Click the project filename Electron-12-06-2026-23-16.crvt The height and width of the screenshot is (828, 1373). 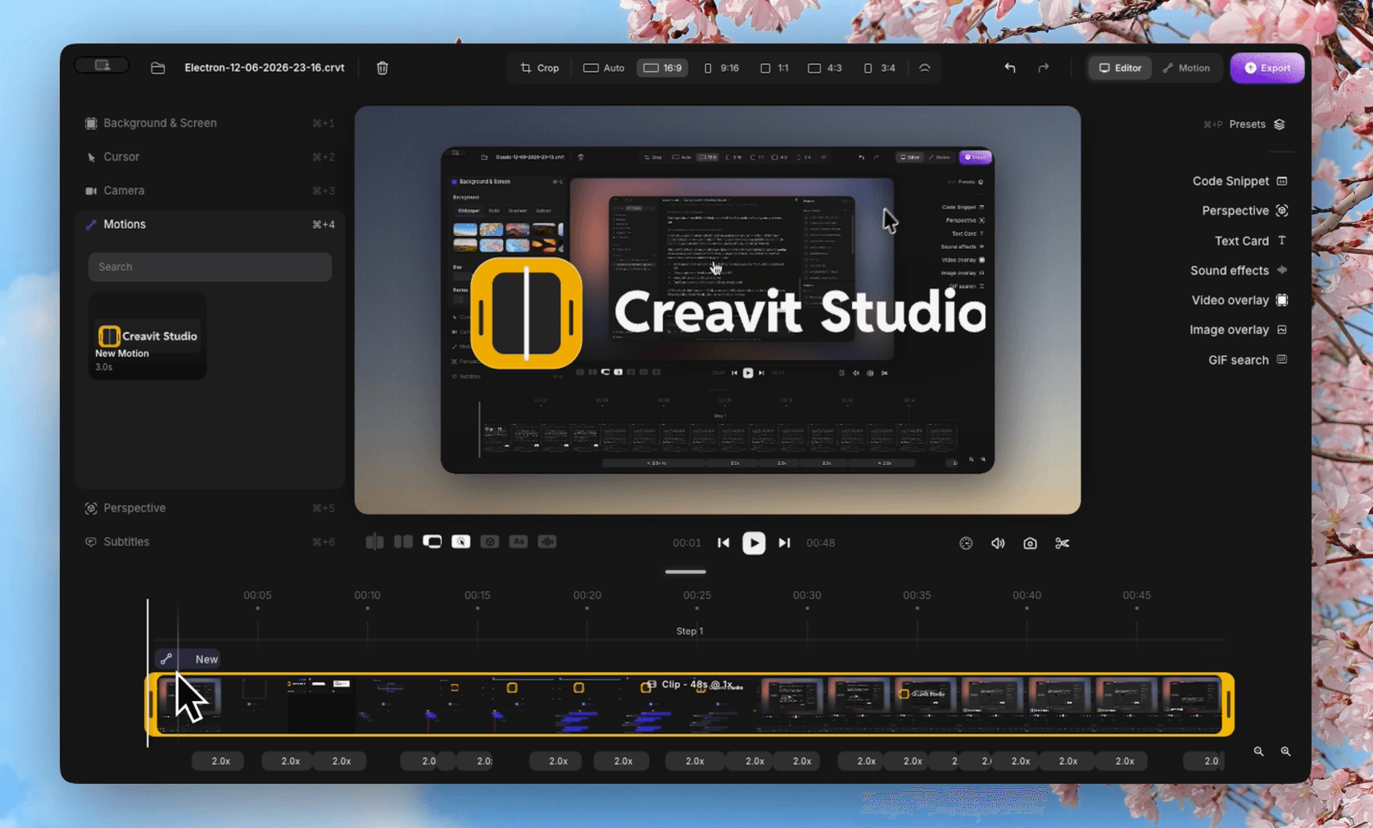coord(265,68)
